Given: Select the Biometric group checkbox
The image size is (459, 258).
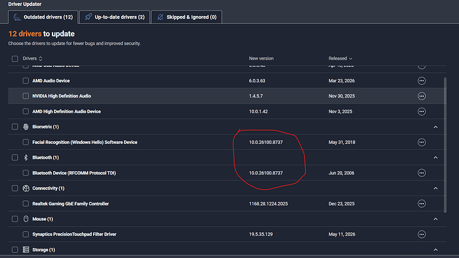Looking at the screenshot, I should coord(15,127).
